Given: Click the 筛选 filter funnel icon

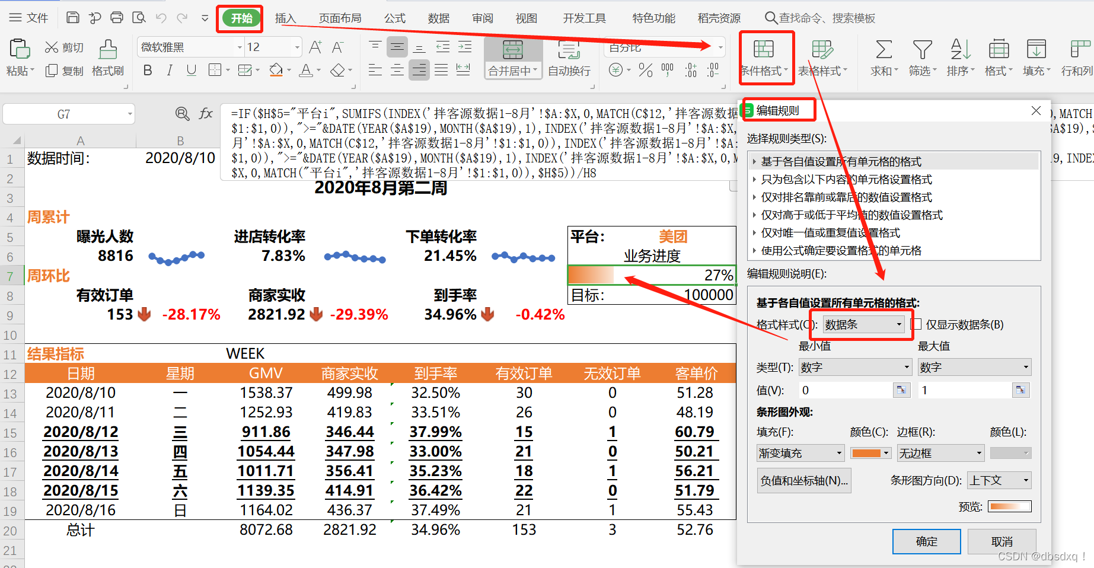Looking at the screenshot, I should click(922, 50).
